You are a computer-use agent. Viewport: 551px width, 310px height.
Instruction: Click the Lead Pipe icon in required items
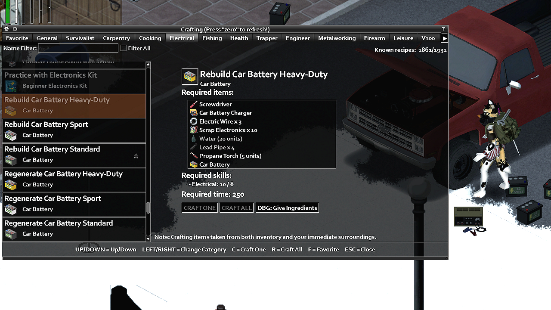coord(194,147)
